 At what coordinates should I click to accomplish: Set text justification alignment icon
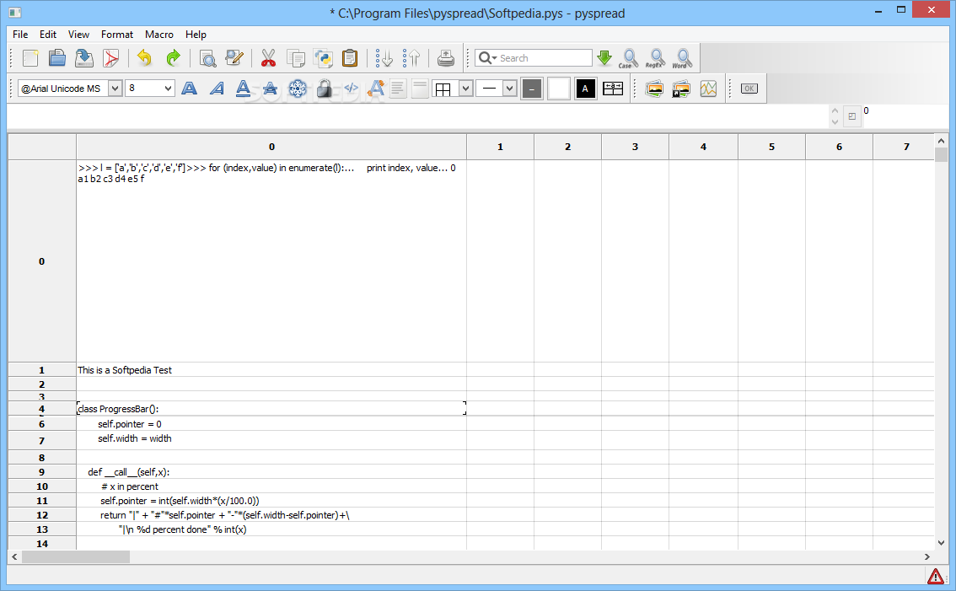point(398,89)
